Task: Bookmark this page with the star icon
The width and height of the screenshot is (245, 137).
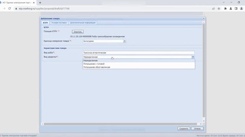Action: click(219, 8)
